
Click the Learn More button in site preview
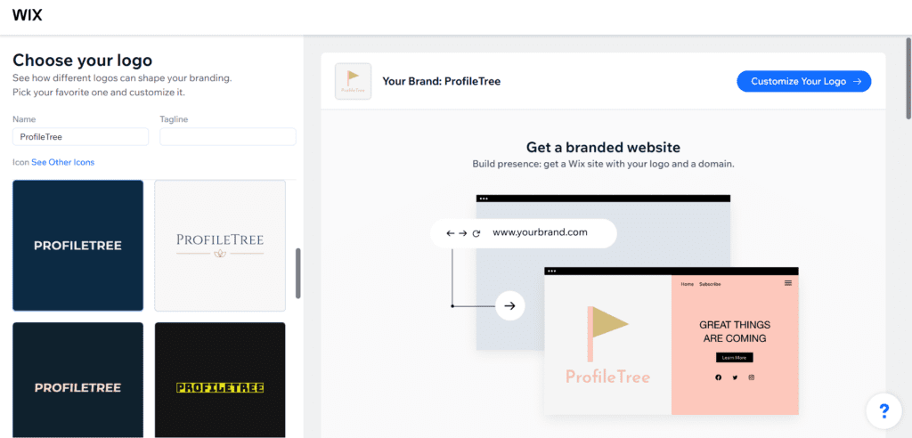(735, 358)
